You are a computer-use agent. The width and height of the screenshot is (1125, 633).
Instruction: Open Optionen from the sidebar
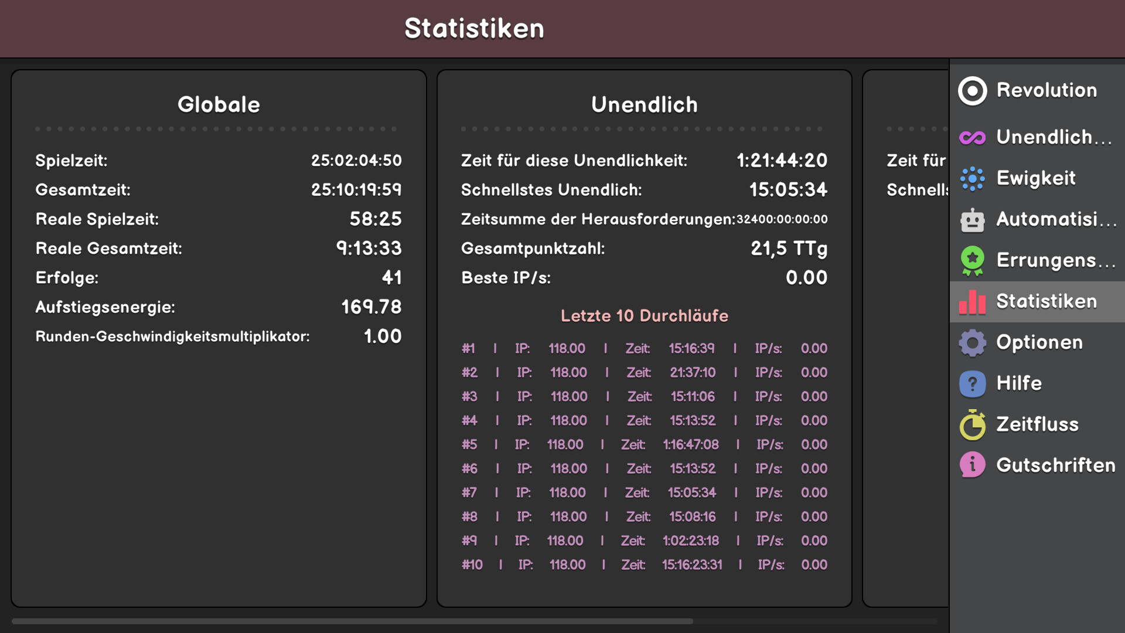click(1039, 342)
